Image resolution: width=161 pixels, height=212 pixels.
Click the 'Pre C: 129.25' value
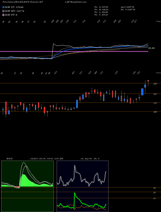[101, 15]
